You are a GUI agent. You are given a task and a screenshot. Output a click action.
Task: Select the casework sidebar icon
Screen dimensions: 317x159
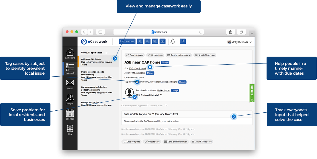pos(70,69)
